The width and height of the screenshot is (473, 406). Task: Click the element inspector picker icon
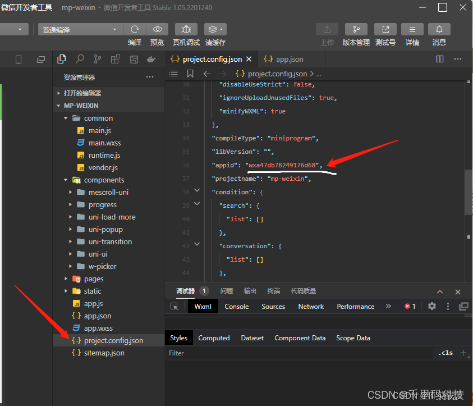[174, 307]
